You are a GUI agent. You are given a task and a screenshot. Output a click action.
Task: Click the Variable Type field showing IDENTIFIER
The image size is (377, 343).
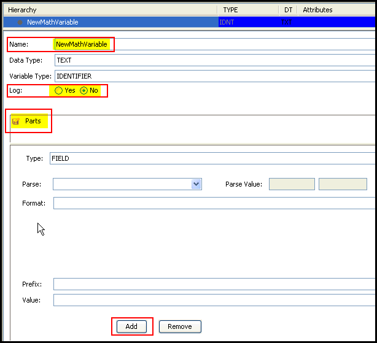coord(215,76)
